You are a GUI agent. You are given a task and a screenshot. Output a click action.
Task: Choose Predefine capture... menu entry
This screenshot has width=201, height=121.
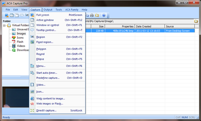point(57,78)
